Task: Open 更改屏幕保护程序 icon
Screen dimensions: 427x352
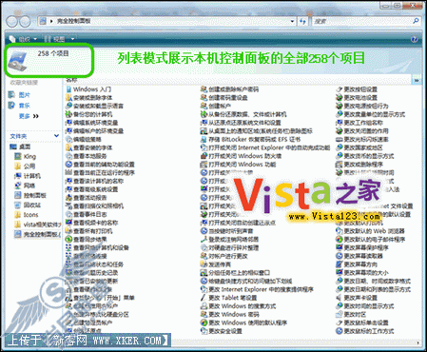Action: [340, 247]
